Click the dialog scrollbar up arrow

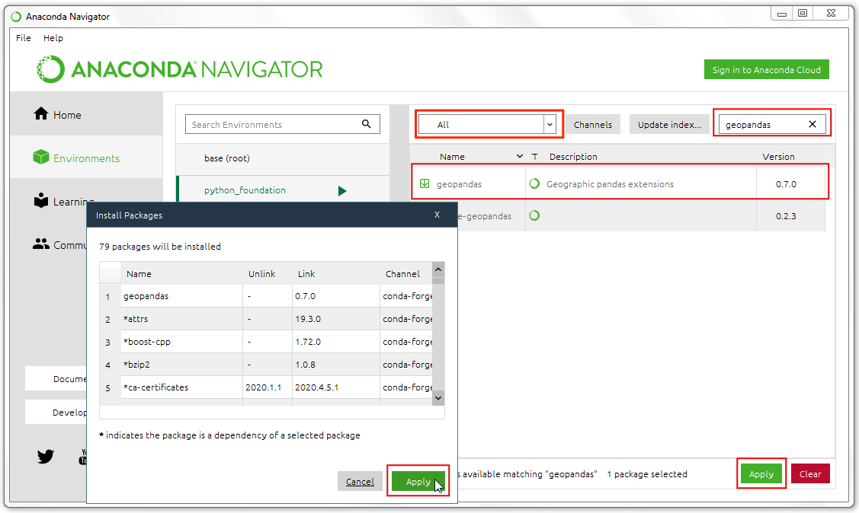click(x=438, y=269)
